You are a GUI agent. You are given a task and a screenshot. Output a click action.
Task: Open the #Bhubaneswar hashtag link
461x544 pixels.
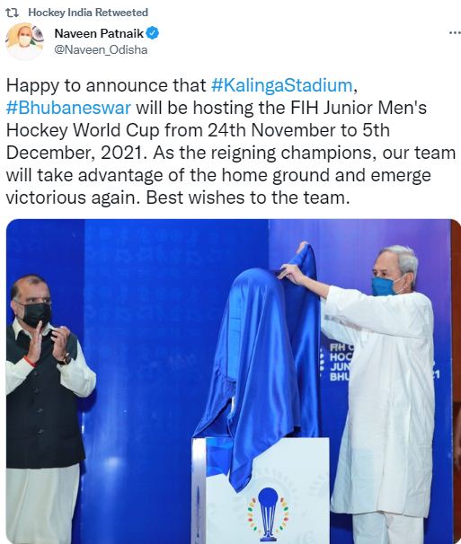pos(68,108)
